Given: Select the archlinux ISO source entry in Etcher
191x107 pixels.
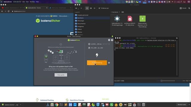Looking at the screenshot, I should click(96, 44).
